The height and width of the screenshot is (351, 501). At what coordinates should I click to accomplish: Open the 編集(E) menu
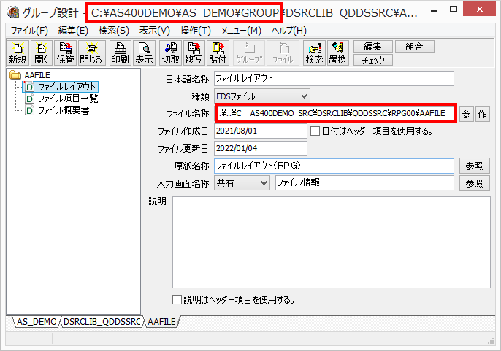[73, 31]
